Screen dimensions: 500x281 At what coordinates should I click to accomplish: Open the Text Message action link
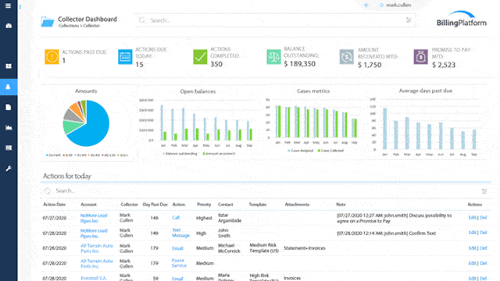[x=180, y=233]
